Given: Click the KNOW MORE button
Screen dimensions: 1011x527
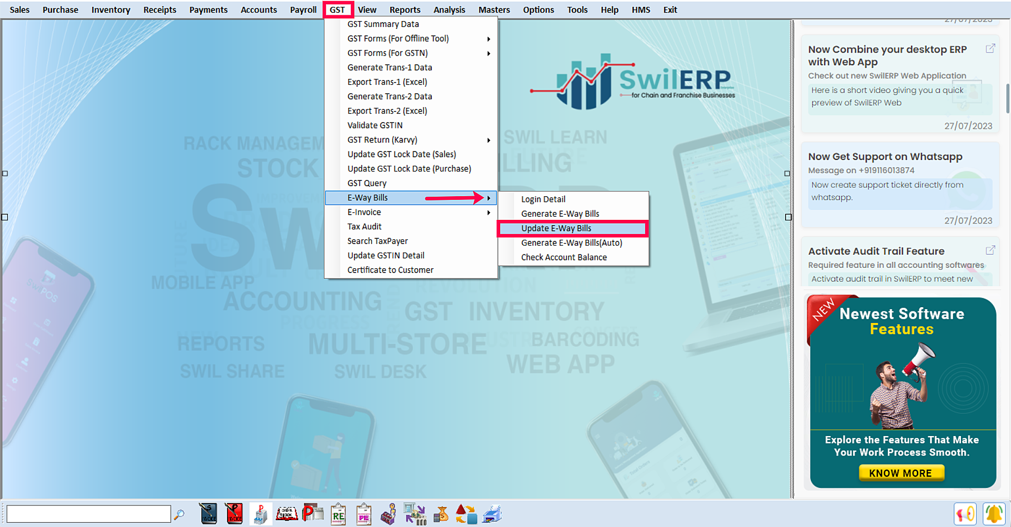Looking at the screenshot, I should tap(901, 473).
